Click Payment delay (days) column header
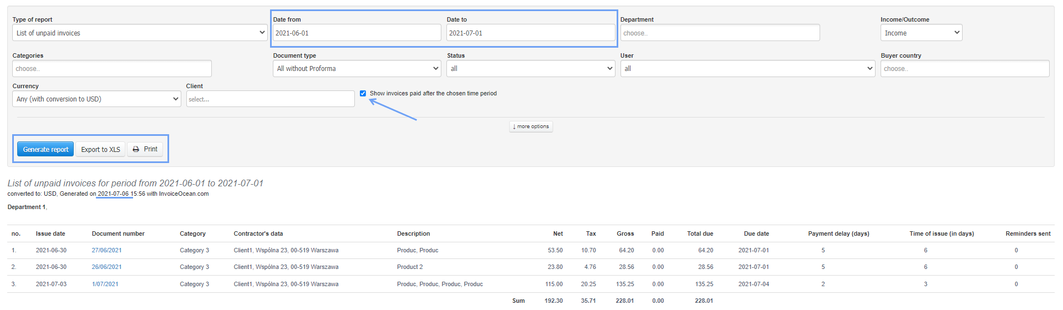This screenshot has height=310, width=1063. (x=838, y=233)
